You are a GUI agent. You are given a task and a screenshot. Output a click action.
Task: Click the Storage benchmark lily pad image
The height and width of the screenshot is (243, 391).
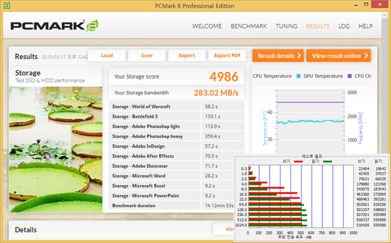click(x=56, y=149)
